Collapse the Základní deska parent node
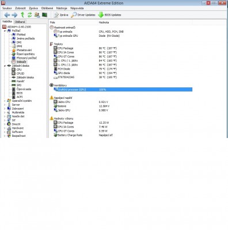 5,66
